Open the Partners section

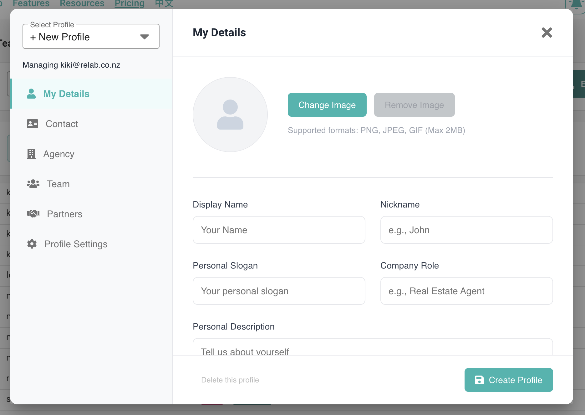tap(91, 214)
